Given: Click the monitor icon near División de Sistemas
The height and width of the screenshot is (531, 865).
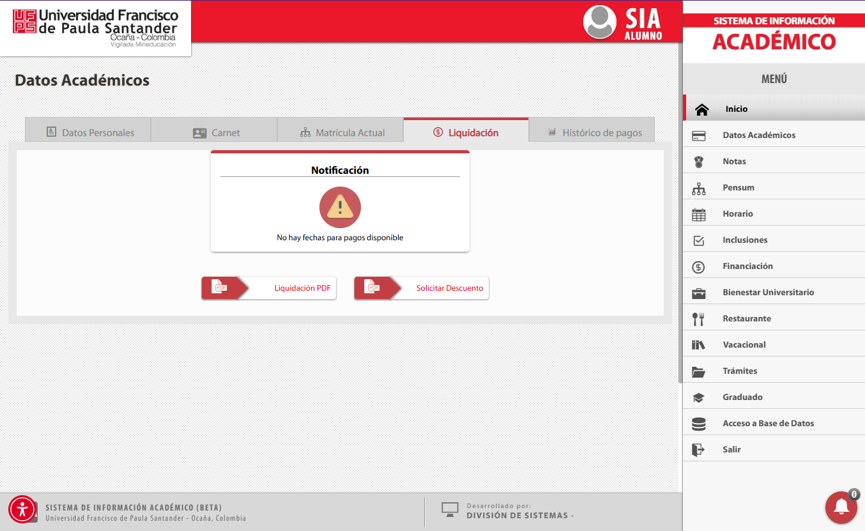Looking at the screenshot, I should pyautogui.click(x=450, y=509).
